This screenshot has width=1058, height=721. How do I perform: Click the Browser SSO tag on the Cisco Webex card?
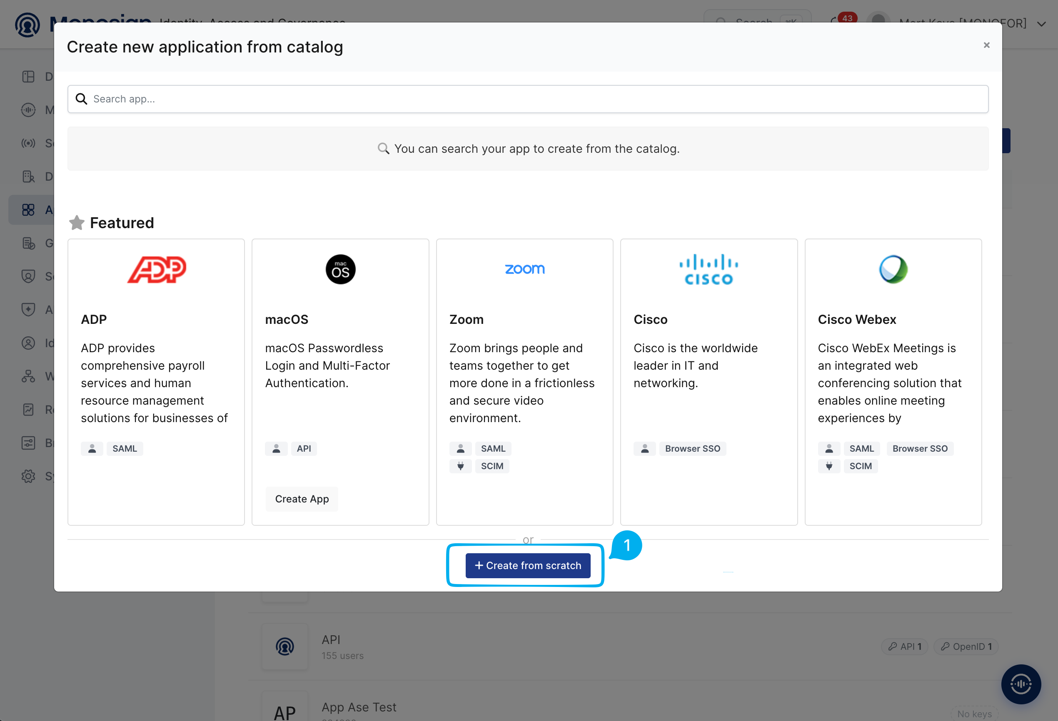[x=920, y=448]
